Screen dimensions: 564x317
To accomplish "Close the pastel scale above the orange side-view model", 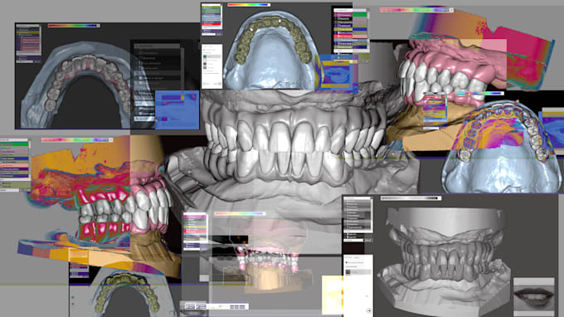I will [x=111, y=140].
